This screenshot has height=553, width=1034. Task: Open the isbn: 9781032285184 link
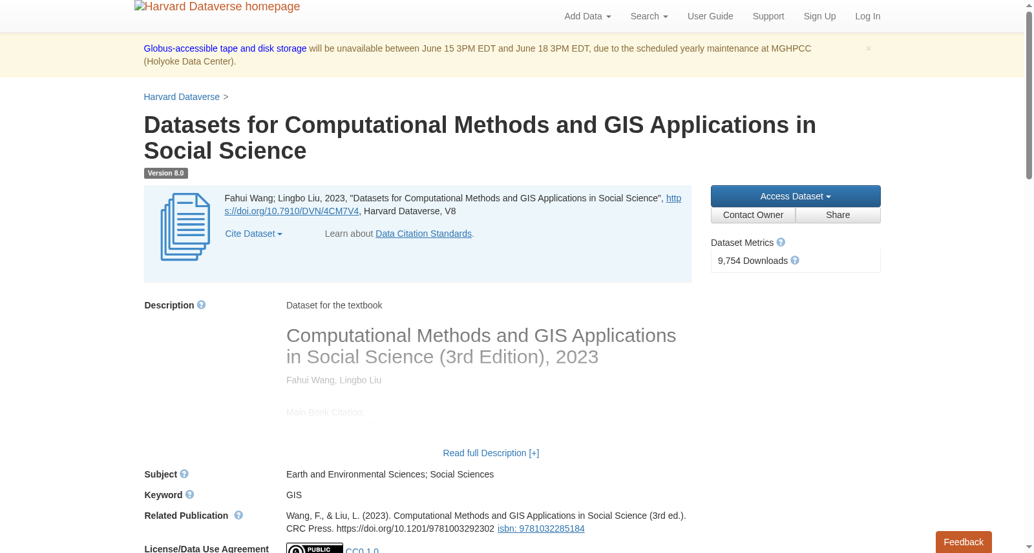pyautogui.click(x=541, y=528)
